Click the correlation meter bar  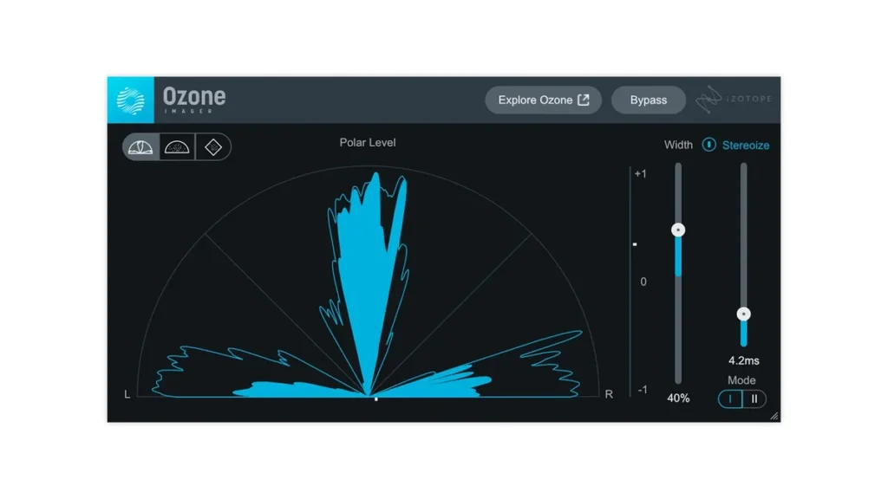(x=630, y=282)
